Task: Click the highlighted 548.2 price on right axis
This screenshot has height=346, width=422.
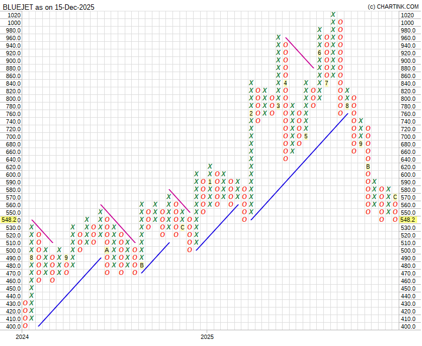Action: click(x=409, y=220)
